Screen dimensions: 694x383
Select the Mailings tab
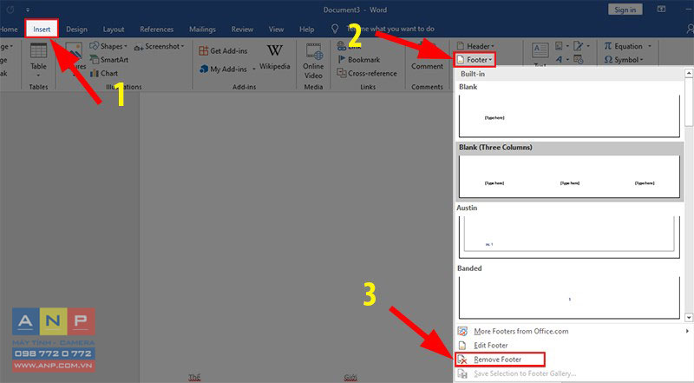202,30
